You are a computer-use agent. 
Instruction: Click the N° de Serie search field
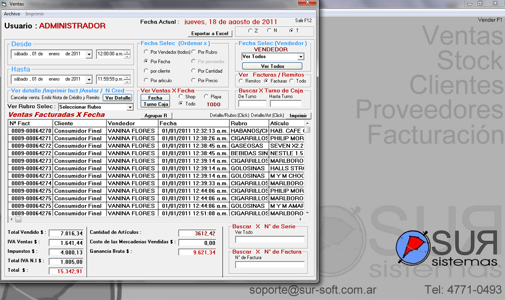pos(270,239)
